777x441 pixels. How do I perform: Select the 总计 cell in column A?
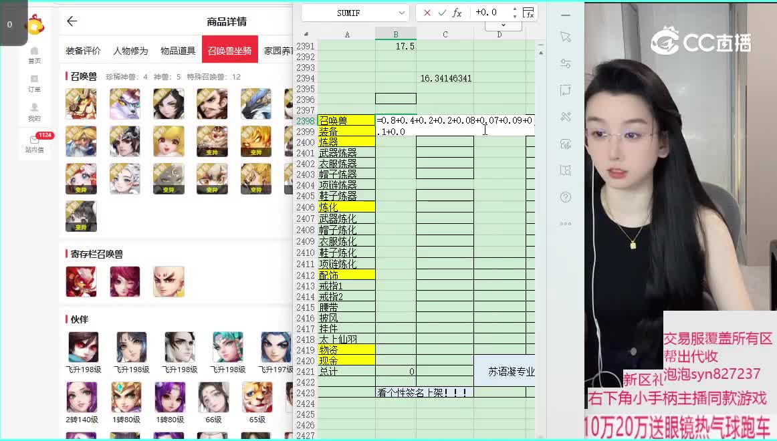tap(346, 372)
